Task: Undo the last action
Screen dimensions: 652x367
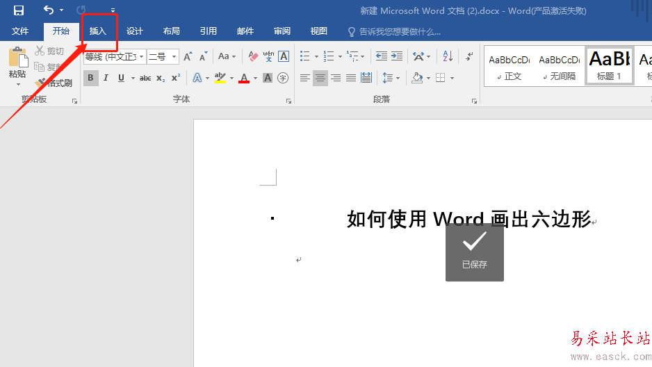Action: coord(49,10)
